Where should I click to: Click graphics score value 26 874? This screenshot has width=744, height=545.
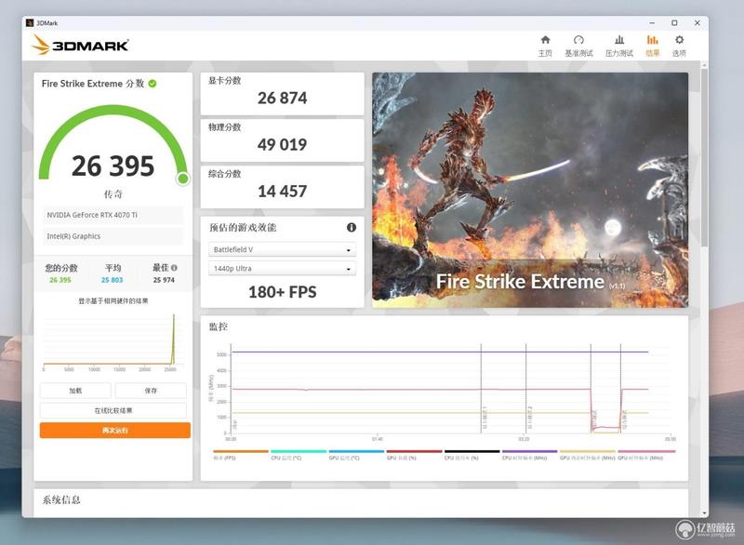tap(283, 98)
